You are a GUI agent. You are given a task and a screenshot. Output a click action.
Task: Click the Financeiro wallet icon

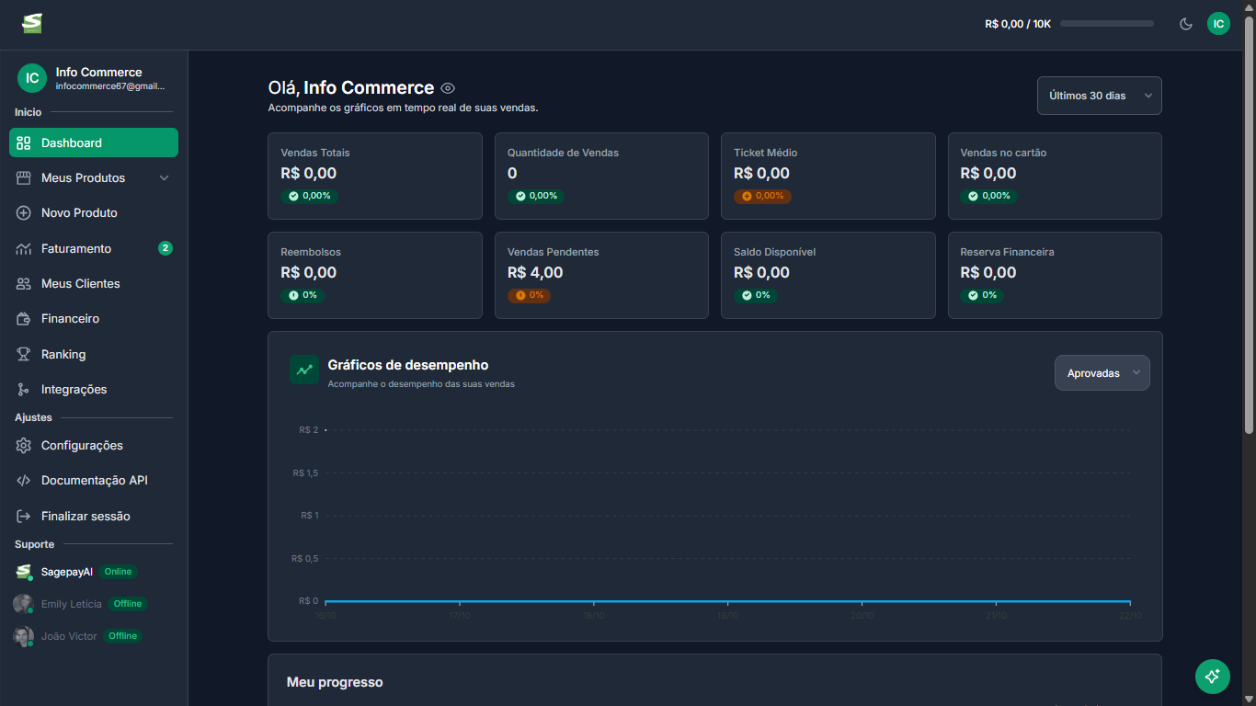[x=24, y=319]
